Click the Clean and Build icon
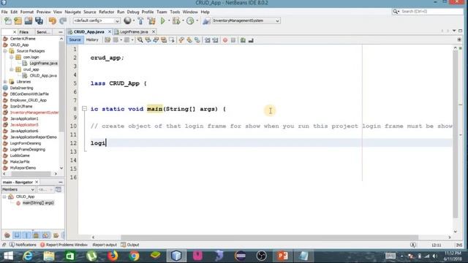The image size is (468, 263). 151,21
